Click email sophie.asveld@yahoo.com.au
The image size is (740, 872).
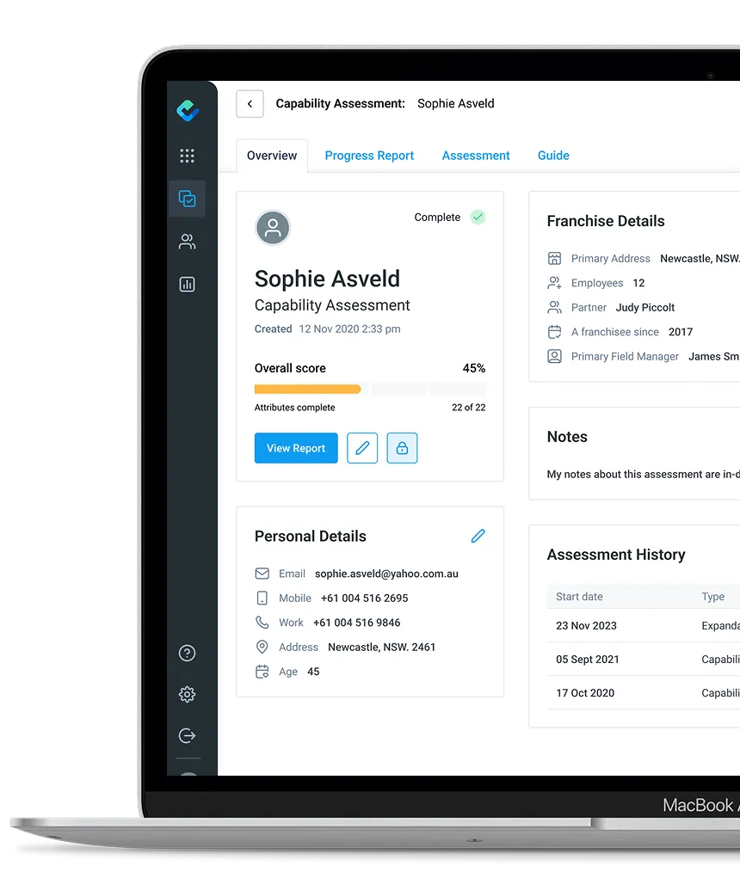click(x=386, y=574)
